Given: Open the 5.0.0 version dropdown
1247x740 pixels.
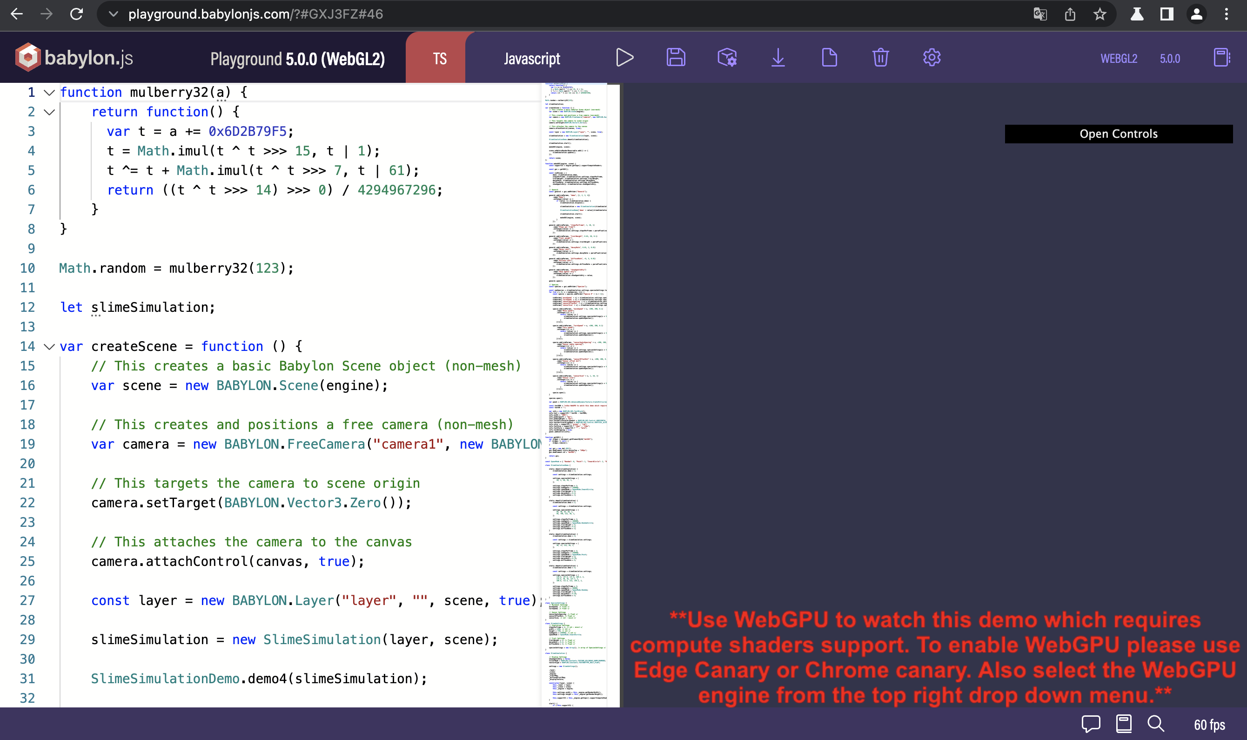Looking at the screenshot, I should pos(1170,59).
